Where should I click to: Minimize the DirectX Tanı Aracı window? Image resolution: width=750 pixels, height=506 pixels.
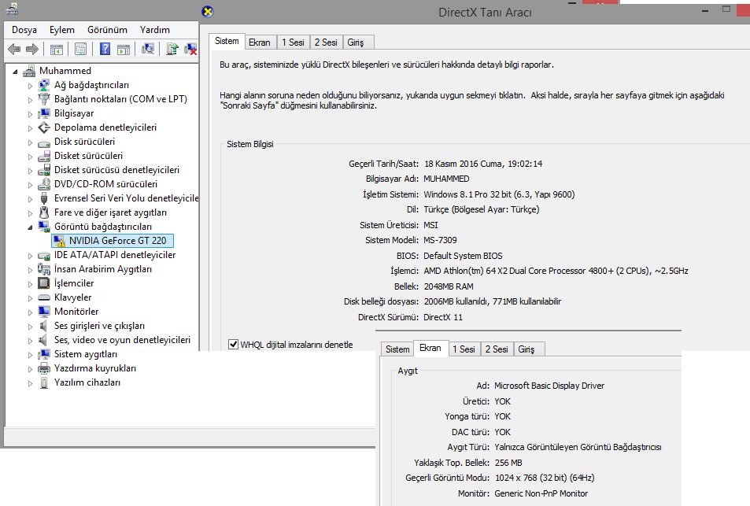click(705, 10)
